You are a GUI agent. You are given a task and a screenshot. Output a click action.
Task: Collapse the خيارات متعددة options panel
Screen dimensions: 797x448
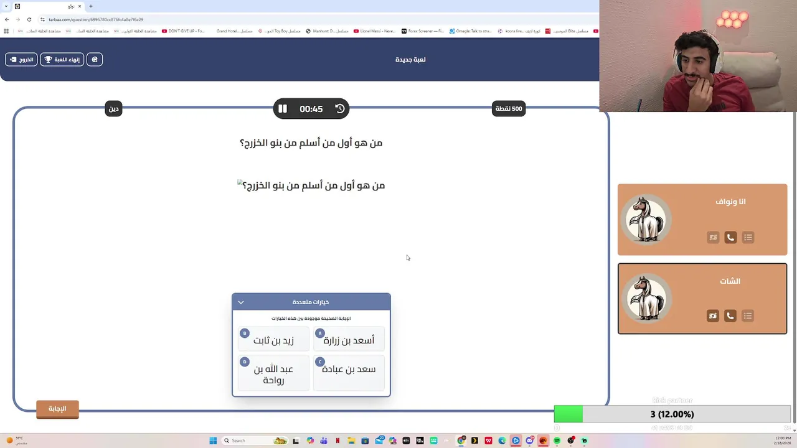click(x=241, y=302)
